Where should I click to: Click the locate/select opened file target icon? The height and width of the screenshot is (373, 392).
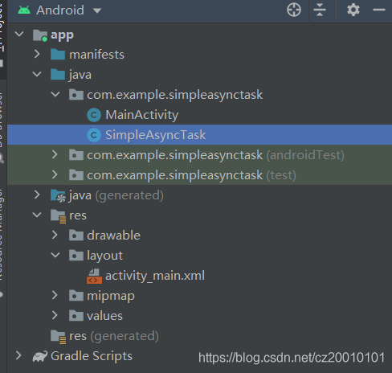pos(294,10)
